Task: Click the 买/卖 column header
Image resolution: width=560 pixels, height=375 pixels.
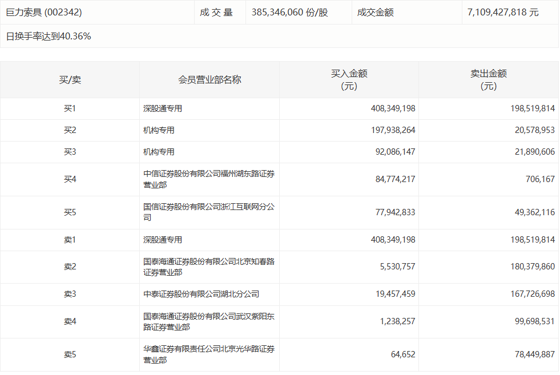Action: point(70,80)
